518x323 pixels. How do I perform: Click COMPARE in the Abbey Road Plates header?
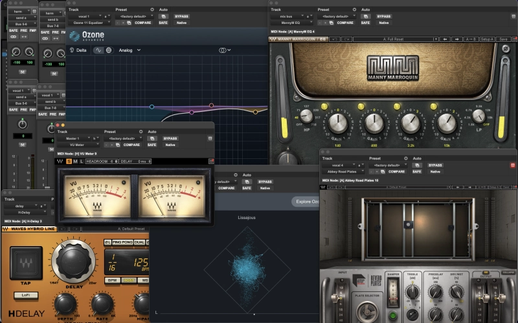pos(396,171)
